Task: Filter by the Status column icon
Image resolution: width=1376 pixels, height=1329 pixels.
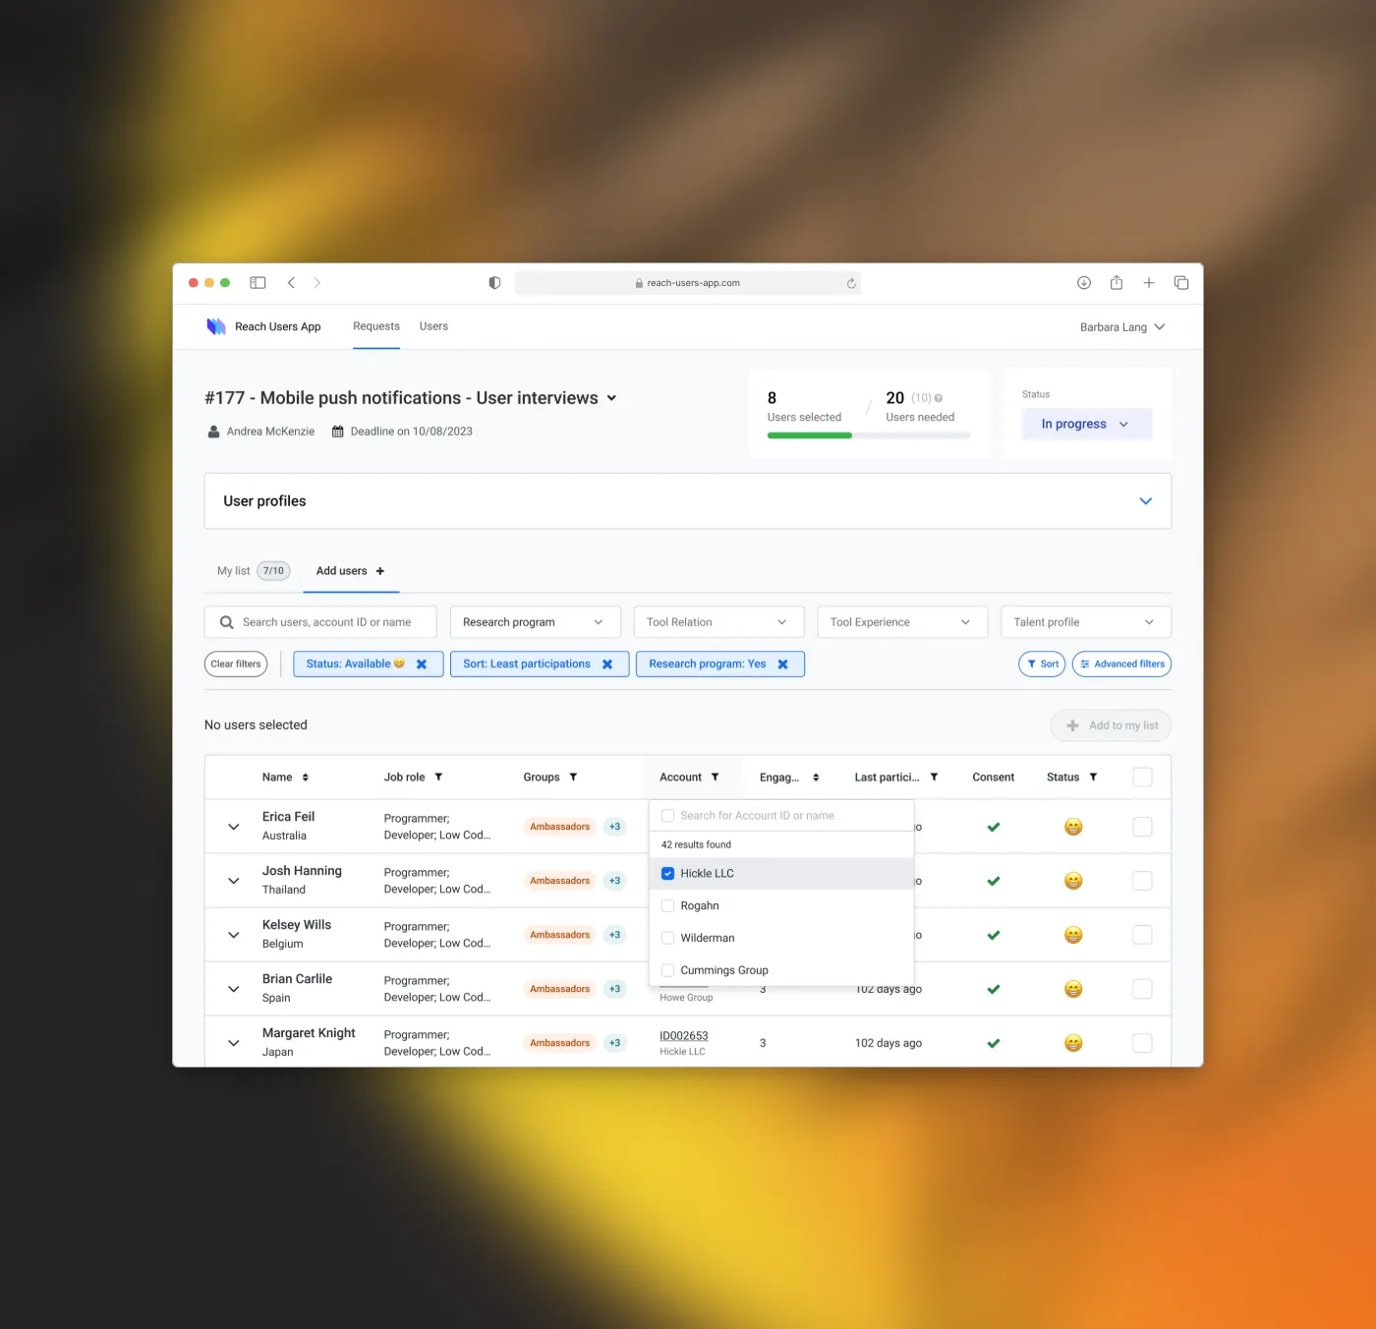Action: tap(1093, 778)
